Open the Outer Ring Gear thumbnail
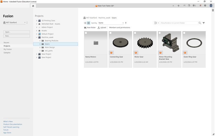215x136 pixels. coord(194,43)
